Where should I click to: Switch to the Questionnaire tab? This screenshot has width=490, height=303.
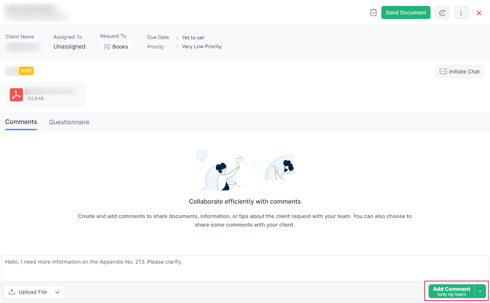coord(69,122)
